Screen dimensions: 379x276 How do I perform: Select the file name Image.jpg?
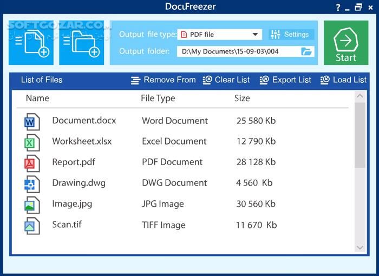pos(72,204)
